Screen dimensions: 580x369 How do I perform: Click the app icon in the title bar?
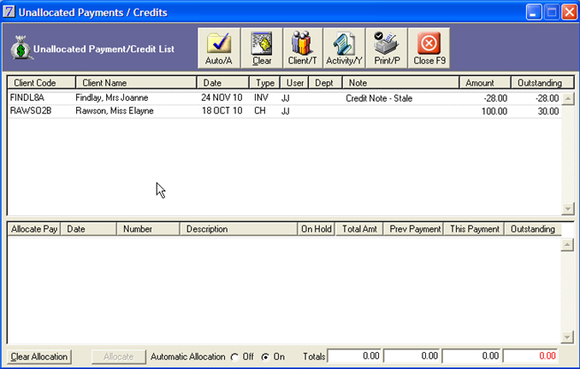(x=9, y=12)
